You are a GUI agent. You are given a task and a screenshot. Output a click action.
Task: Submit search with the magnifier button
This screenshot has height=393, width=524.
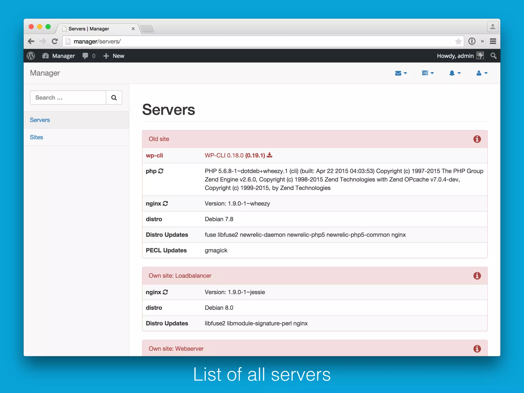pos(114,97)
